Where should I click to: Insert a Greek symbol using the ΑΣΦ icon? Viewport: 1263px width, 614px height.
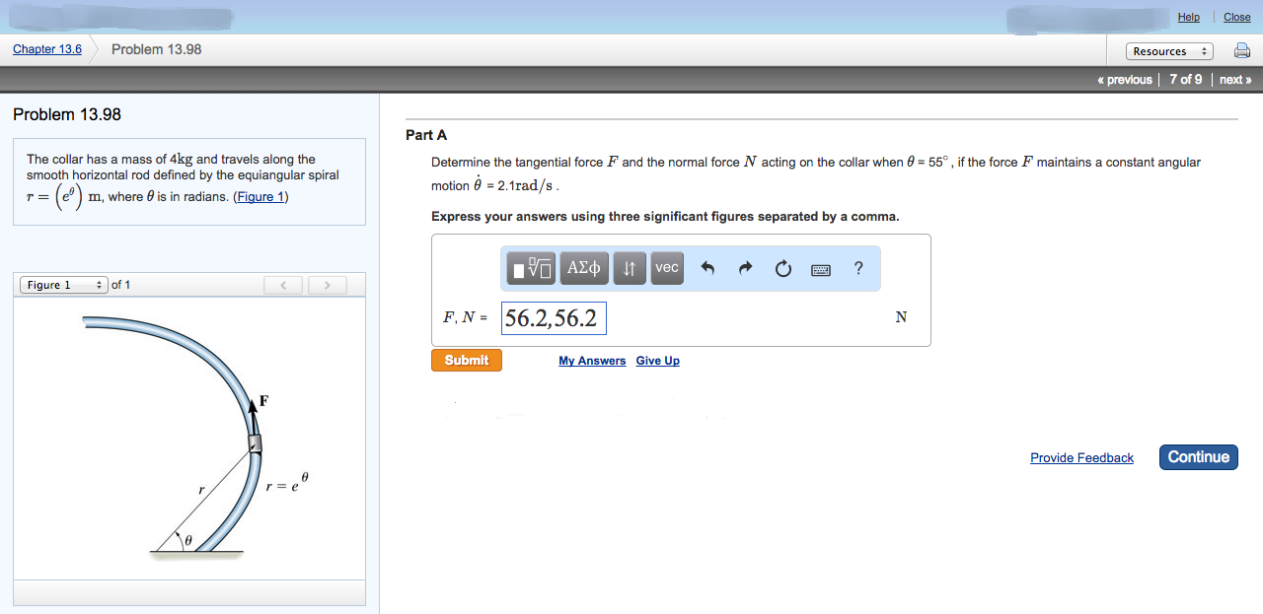point(583,267)
